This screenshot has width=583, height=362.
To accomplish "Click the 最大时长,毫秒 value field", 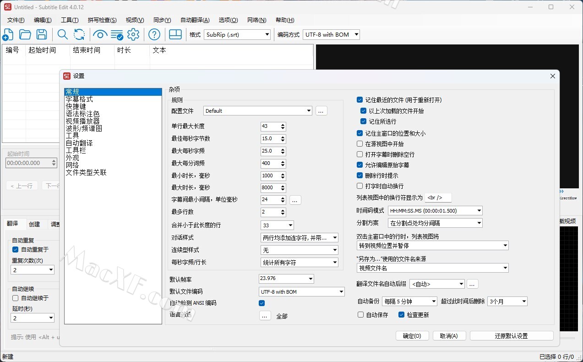I will pyautogui.click(x=270, y=188).
